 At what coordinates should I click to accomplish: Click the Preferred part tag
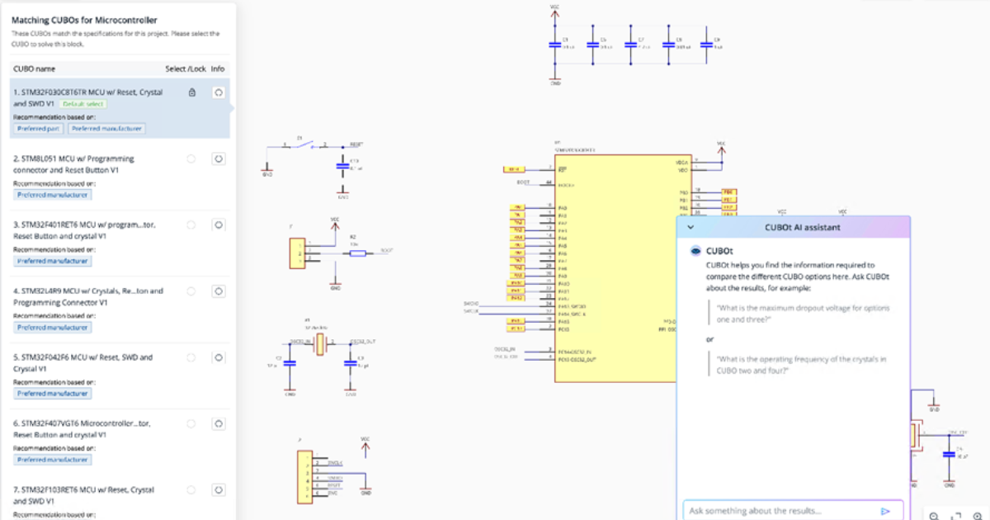(x=38, y=128)
